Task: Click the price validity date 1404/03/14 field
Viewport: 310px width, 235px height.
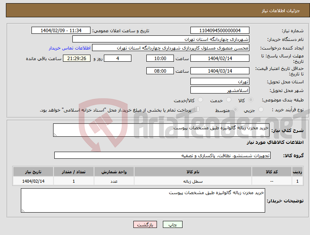Action: point(220,71)
